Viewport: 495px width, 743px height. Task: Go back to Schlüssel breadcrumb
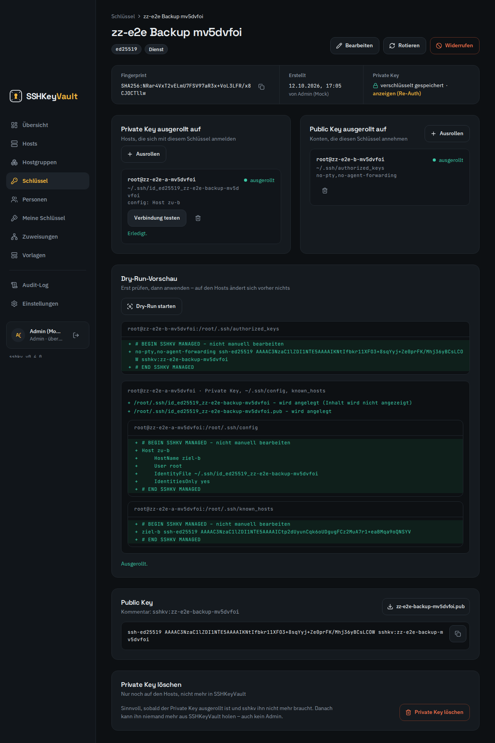[123, 16]
